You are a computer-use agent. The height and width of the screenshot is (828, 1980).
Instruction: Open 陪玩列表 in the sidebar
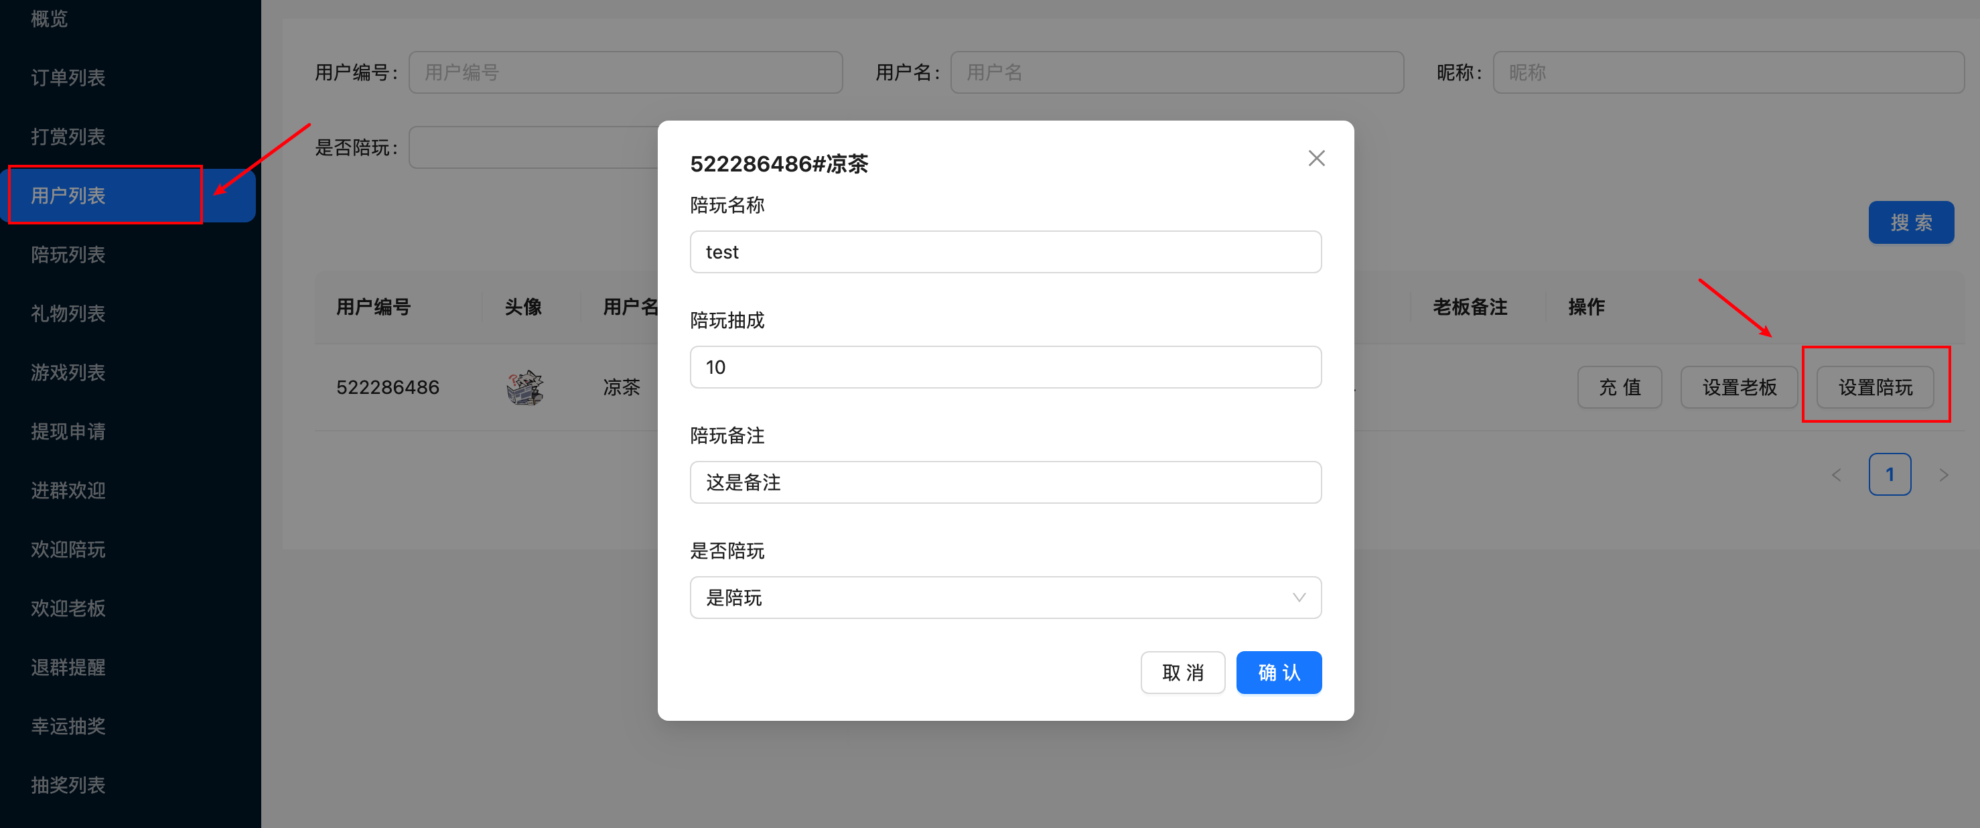pos(68,255)
